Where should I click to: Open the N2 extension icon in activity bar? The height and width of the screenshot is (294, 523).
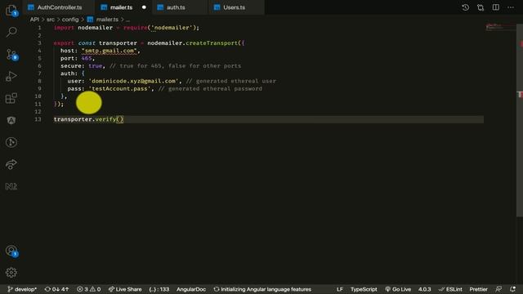point(11,186)
